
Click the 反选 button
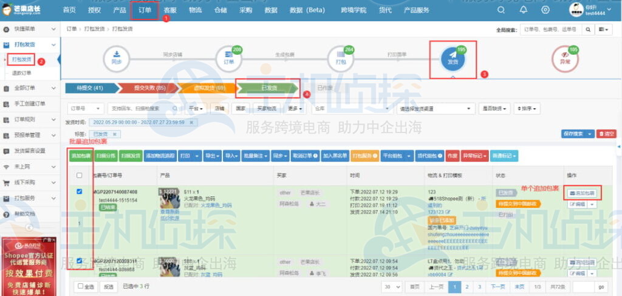tap(108, 286)
